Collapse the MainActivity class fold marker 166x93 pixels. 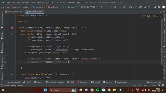[16, 28]
